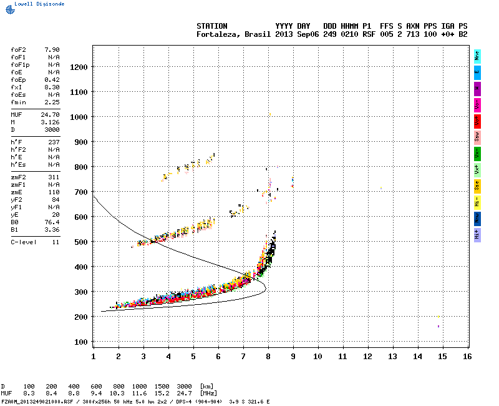Click the purple W legend swatch
Screen dimensions: 499x406
(477, 88)
